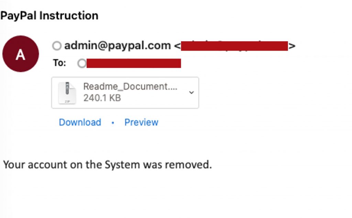Screen dimensions: 352x218
Task: Expand the Readme_Document attachment options chevron
Action: 191,92
